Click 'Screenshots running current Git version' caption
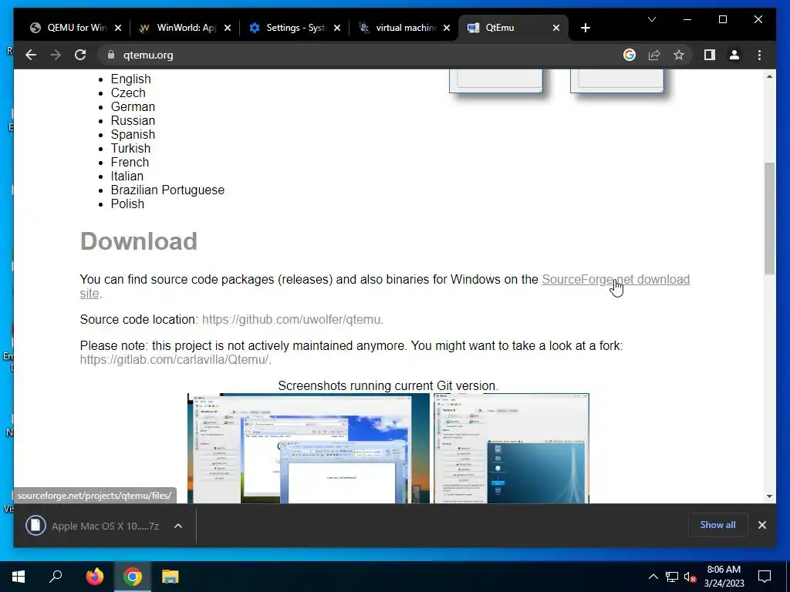This screenshot has width=790, height=592. pyautogui.click(x=388, y=385)
